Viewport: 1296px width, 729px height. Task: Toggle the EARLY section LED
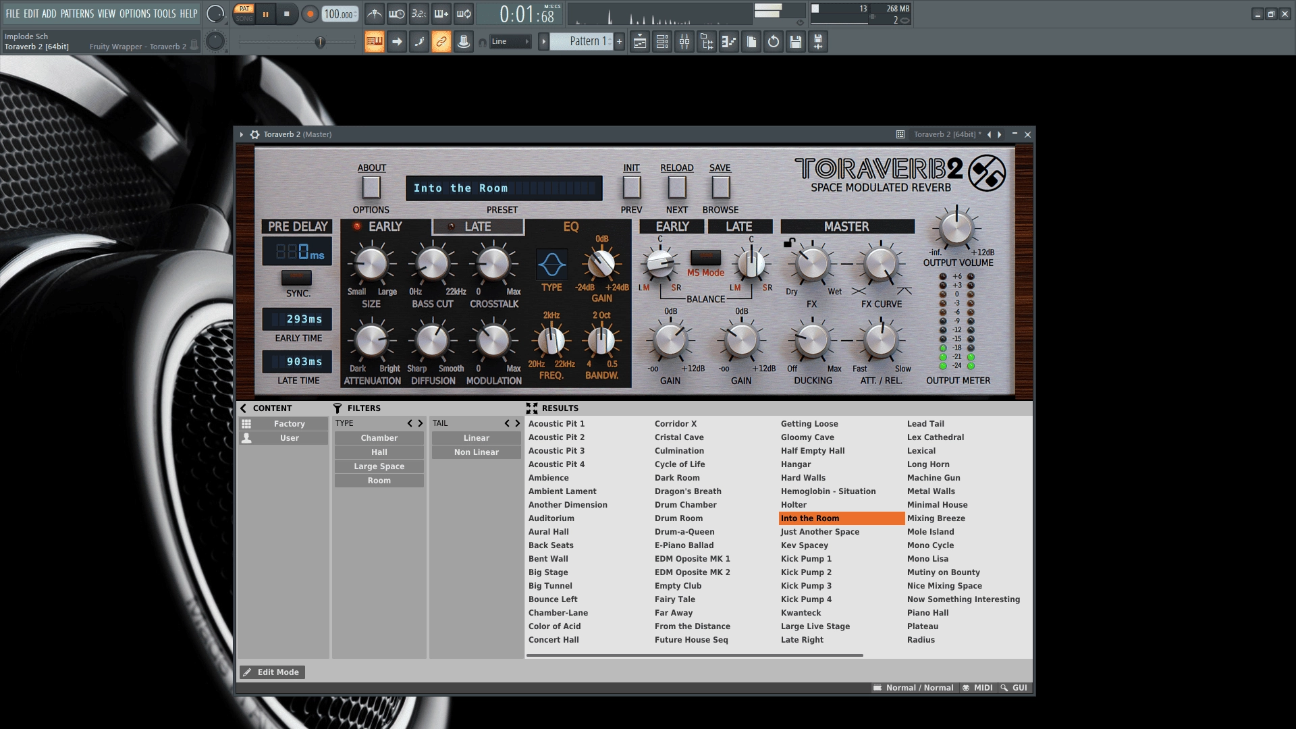pos(357,226)
